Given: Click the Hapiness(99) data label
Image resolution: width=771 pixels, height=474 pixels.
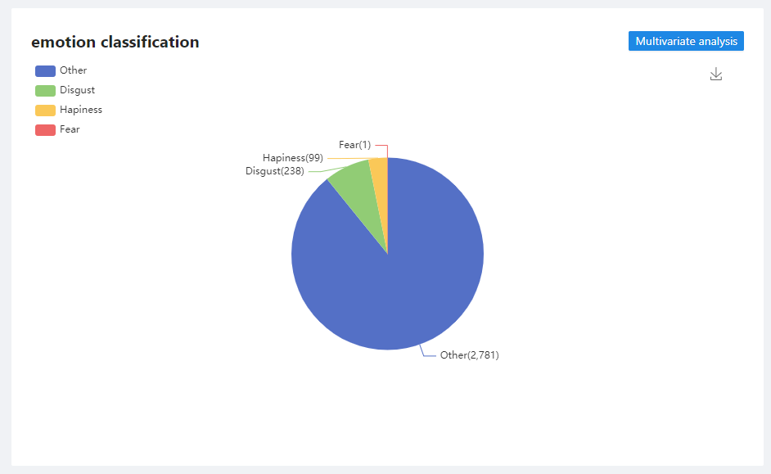Looking at the screenshot, I should pos(293,157).
